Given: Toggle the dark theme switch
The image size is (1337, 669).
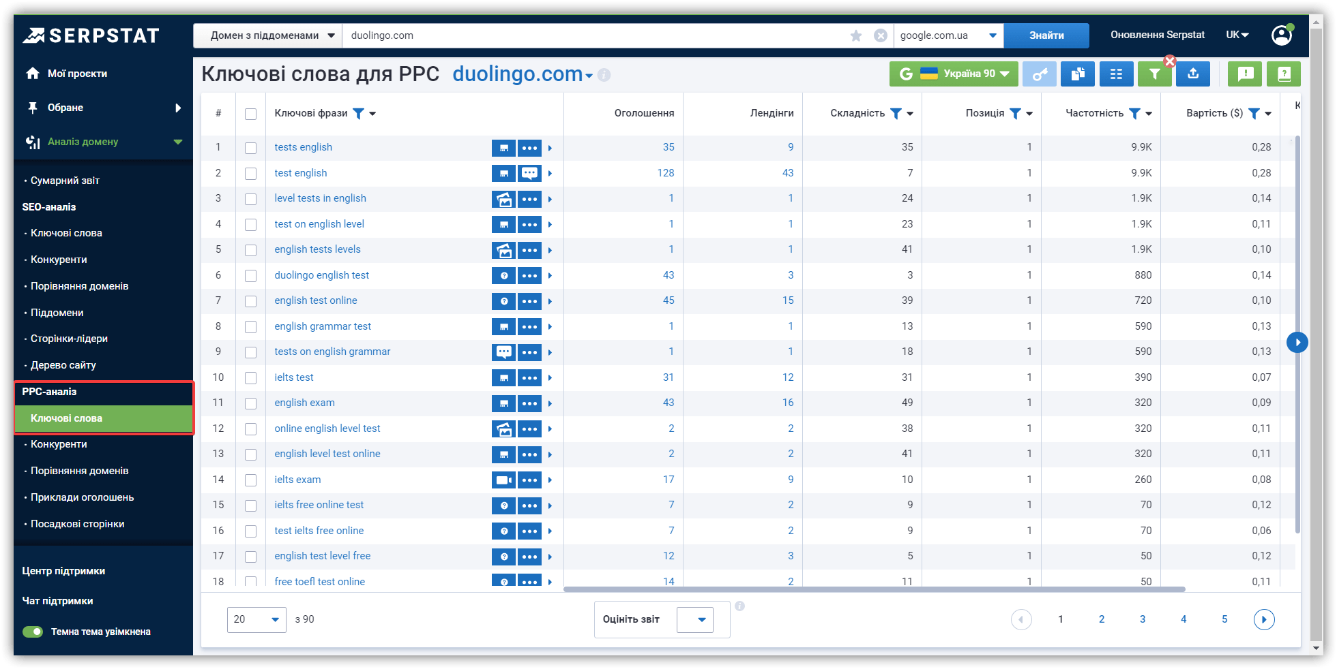Looking at the screenshot, I should coord(33,632).
